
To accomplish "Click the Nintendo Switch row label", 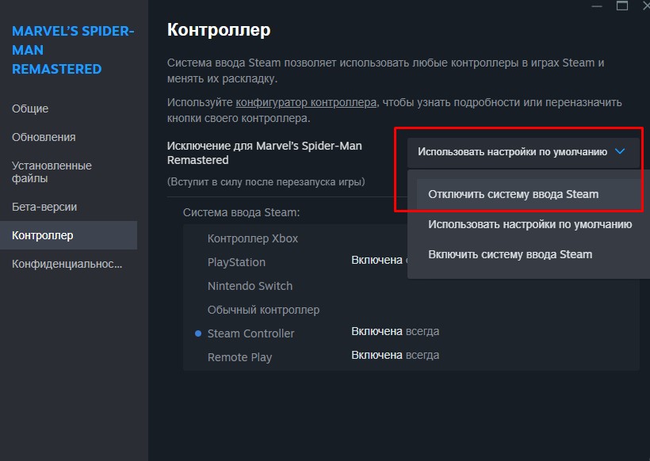I will (250, 286).
